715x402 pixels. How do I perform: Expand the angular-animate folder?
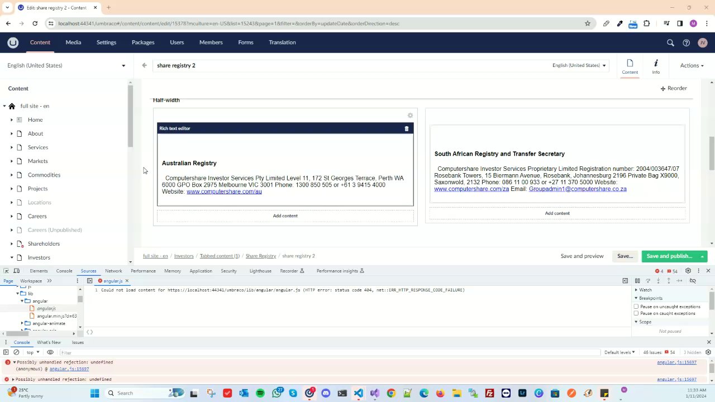(x=22, y=323)
